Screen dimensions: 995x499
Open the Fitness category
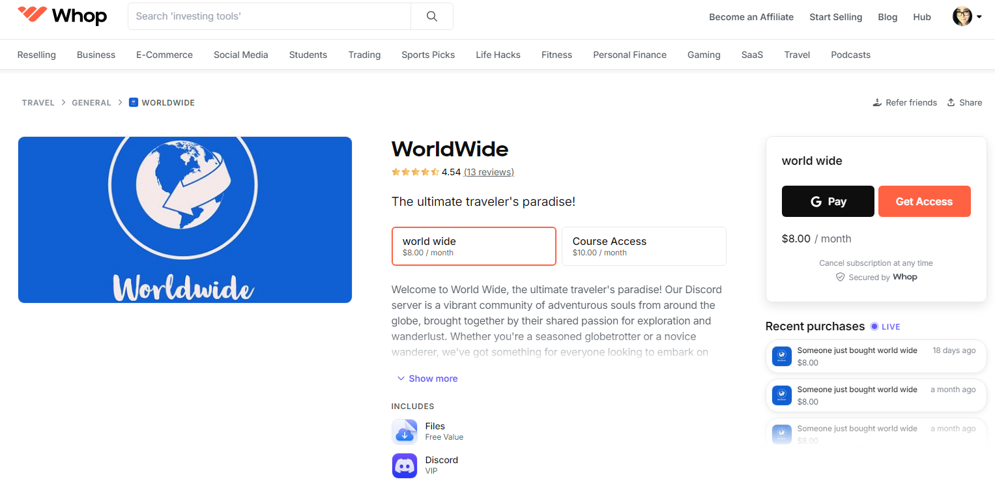click(x=556, y=55)
